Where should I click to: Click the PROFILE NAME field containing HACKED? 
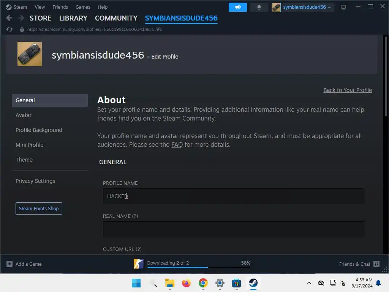[x=234, y=196]
